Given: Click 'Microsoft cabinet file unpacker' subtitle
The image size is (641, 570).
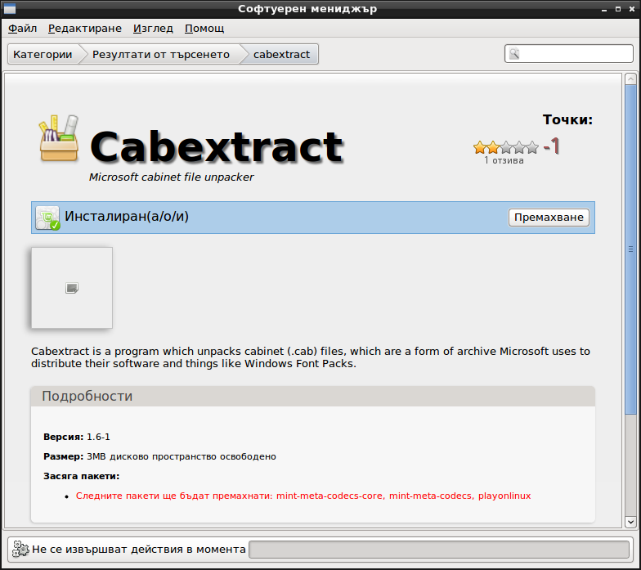Looking at the screenshot, I should pos(172,177).
